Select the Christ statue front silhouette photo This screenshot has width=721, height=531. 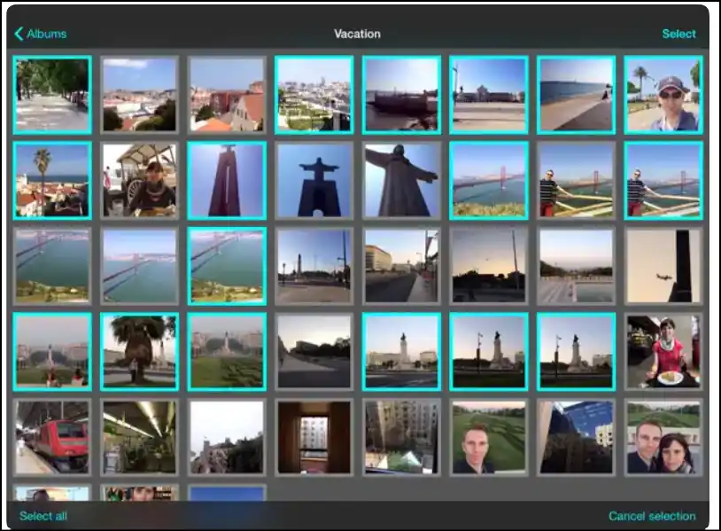click(x=314, y=180)
